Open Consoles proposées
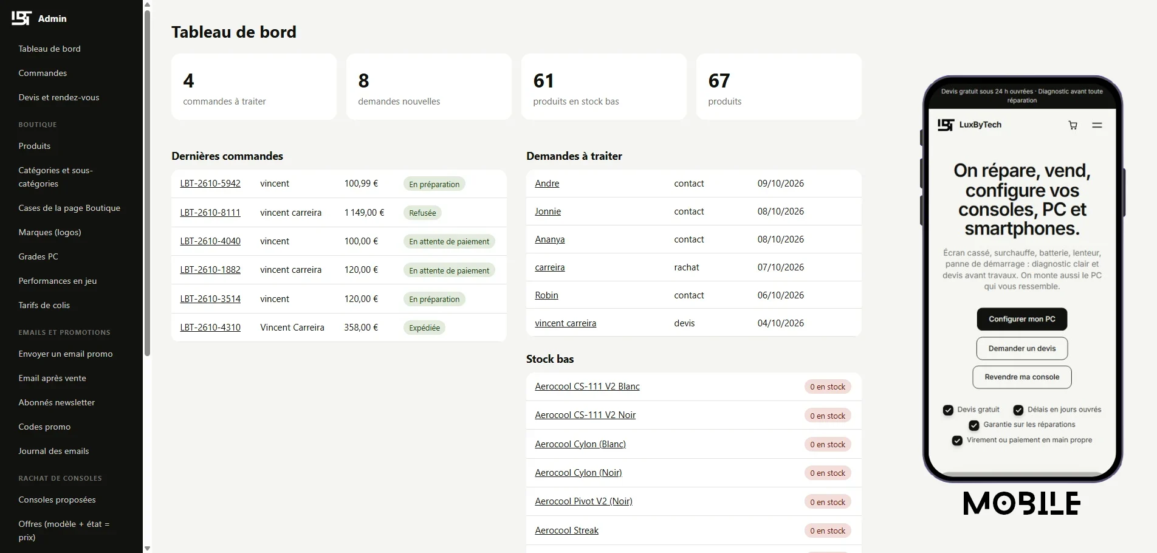 pyautogui.click(x=57, y=500)
